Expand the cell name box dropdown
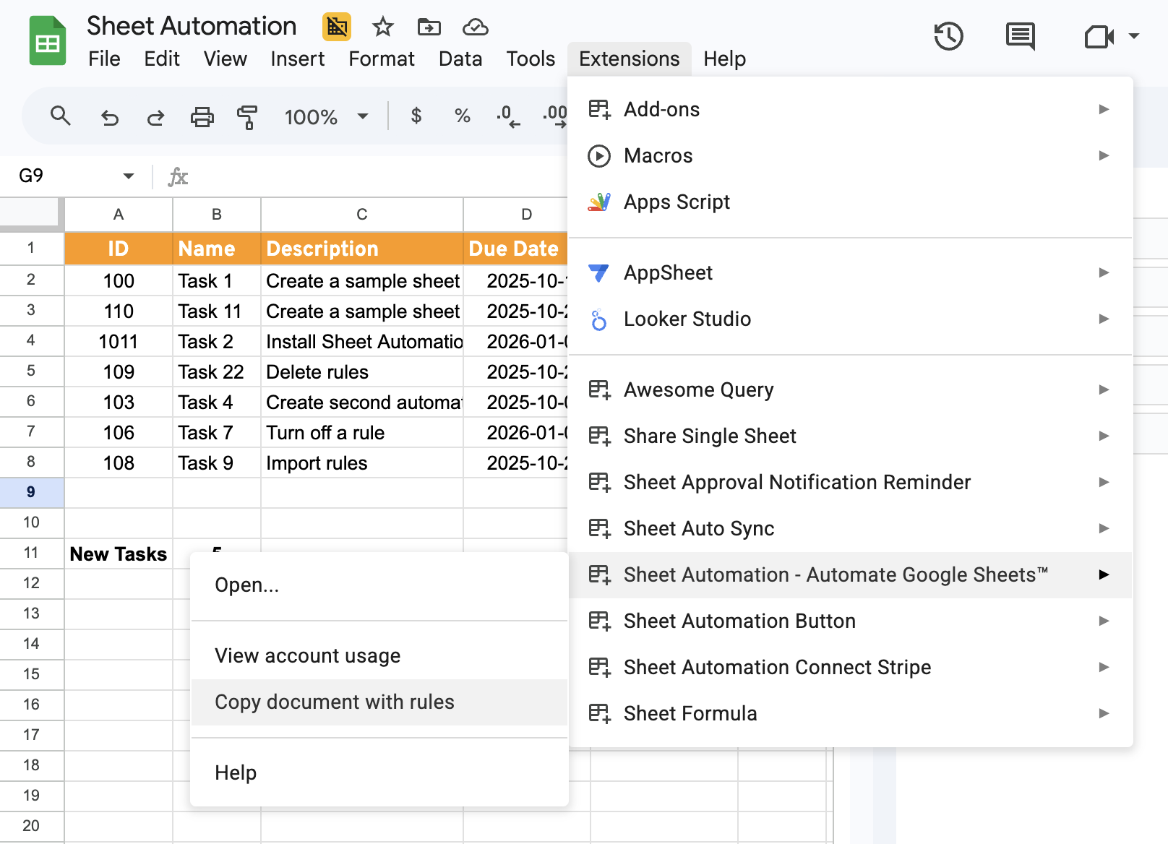Viewport: 1168px width, 844px height. tap(129, 176)
